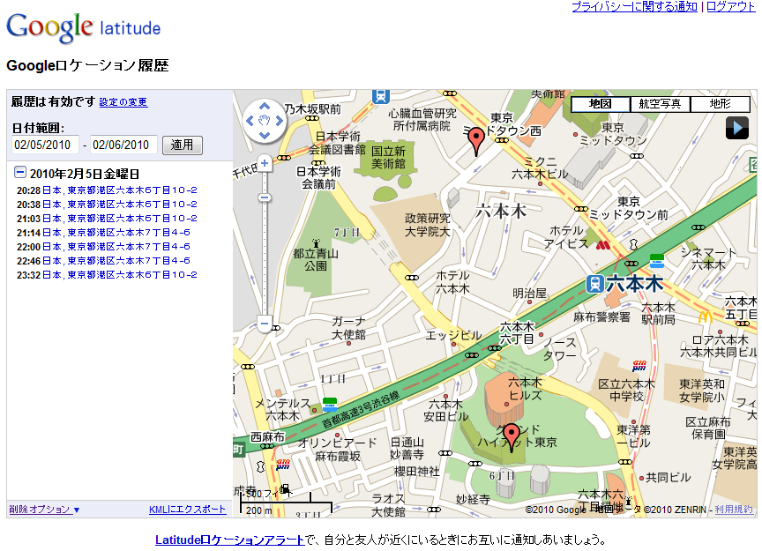Click the start date field 02/05/2010
Screen dimensions: 762x551
coord(45,145)
